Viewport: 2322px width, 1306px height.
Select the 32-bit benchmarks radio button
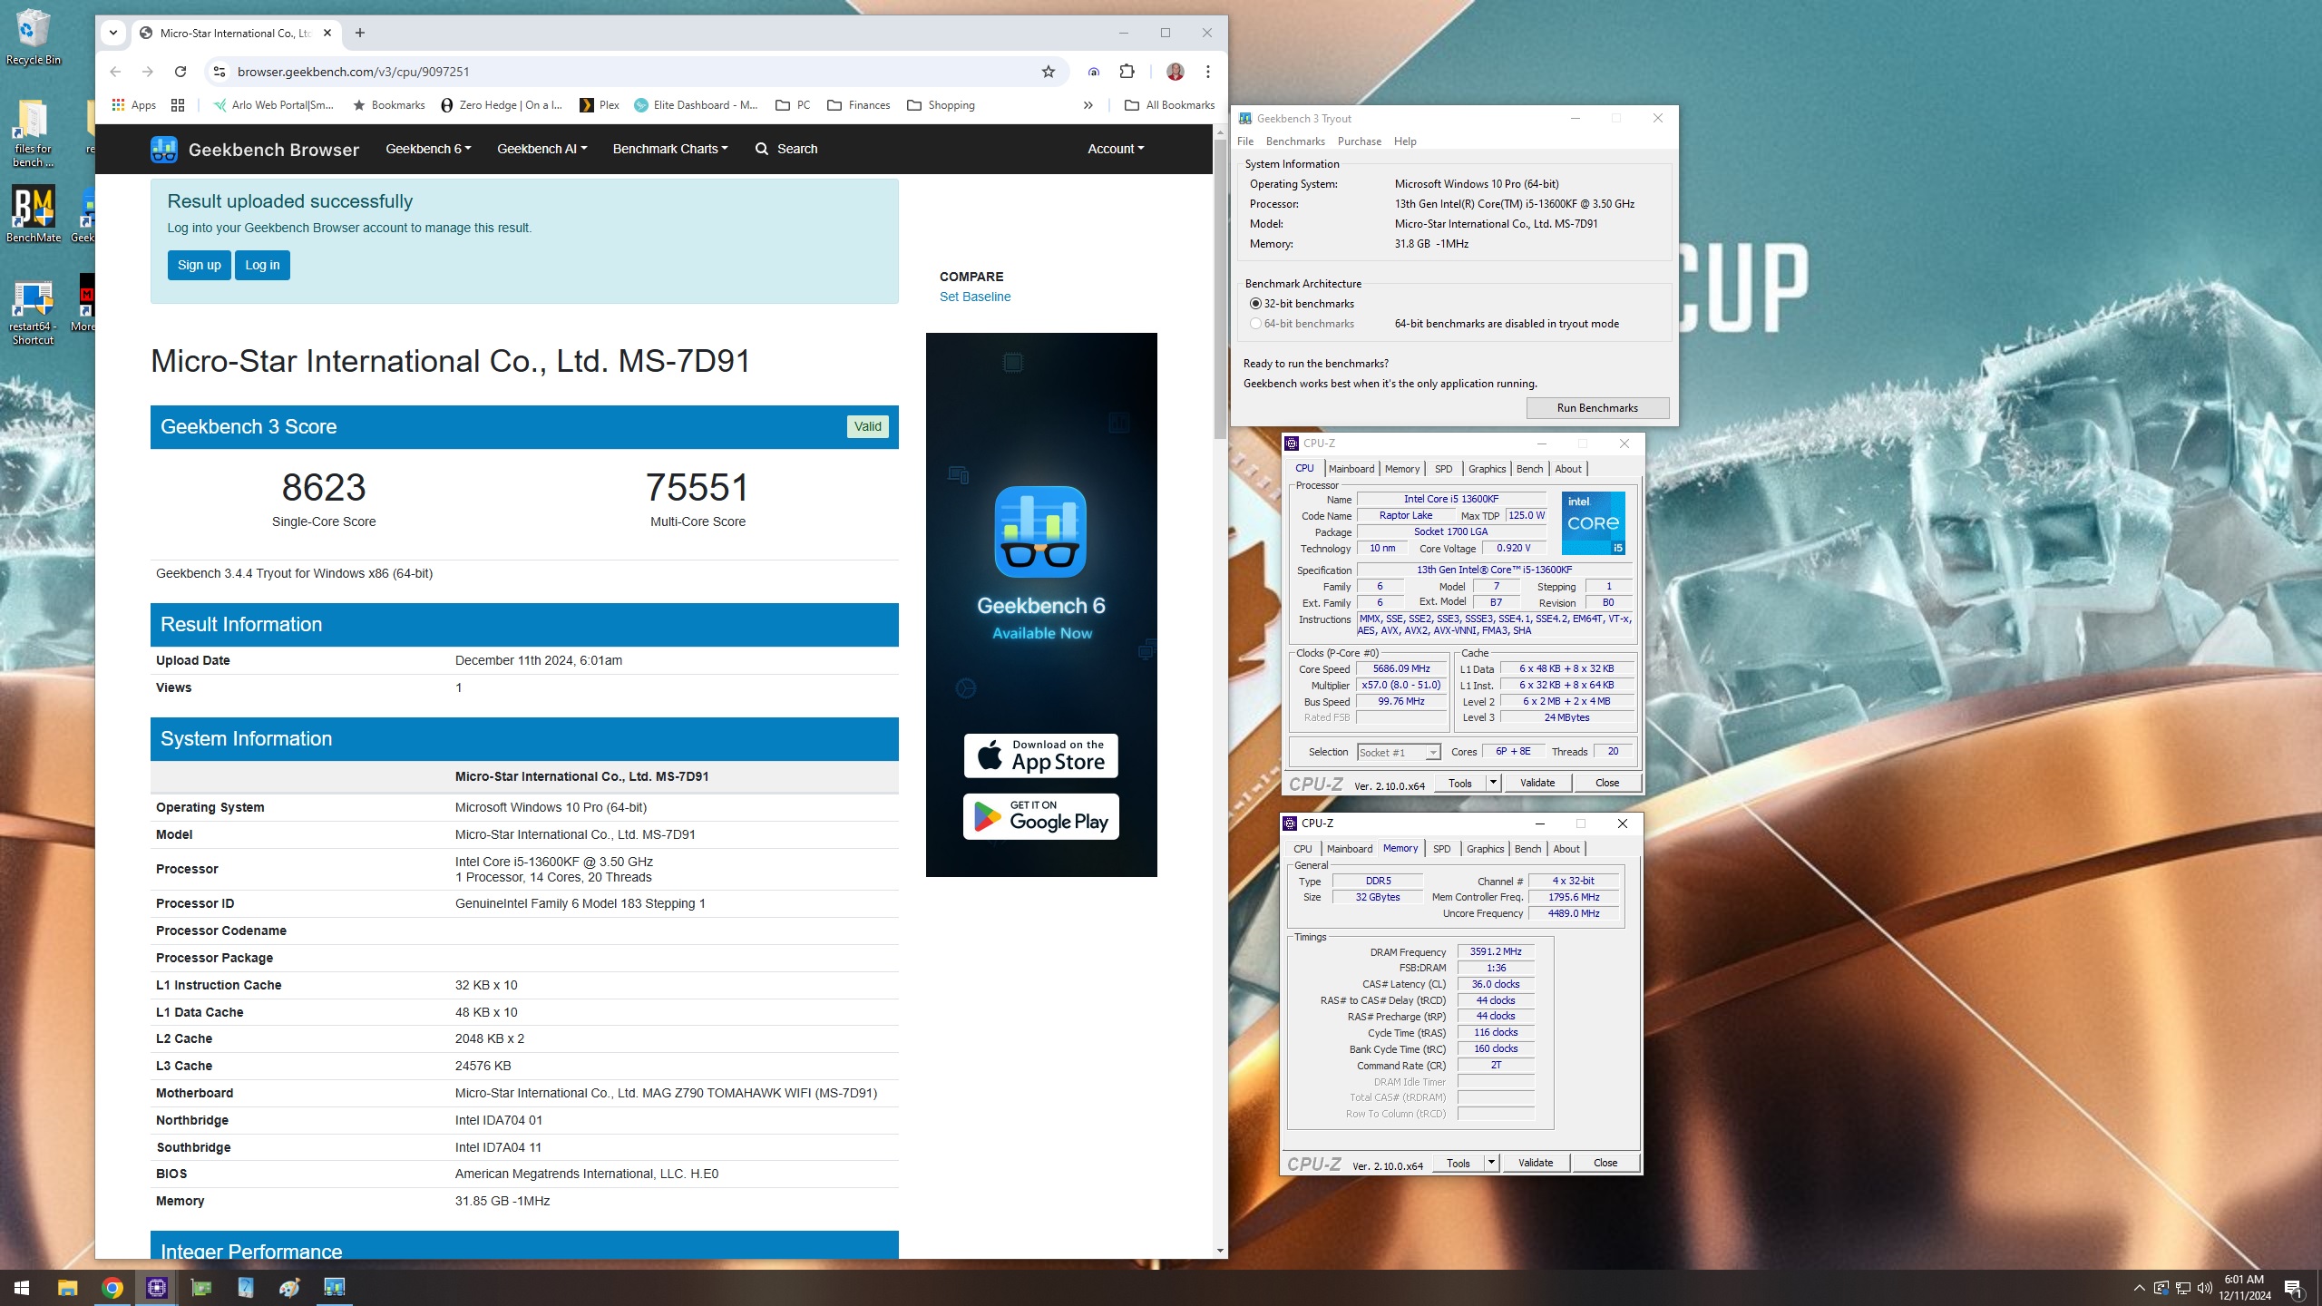pyautogui.click(x=1255, y=304)
